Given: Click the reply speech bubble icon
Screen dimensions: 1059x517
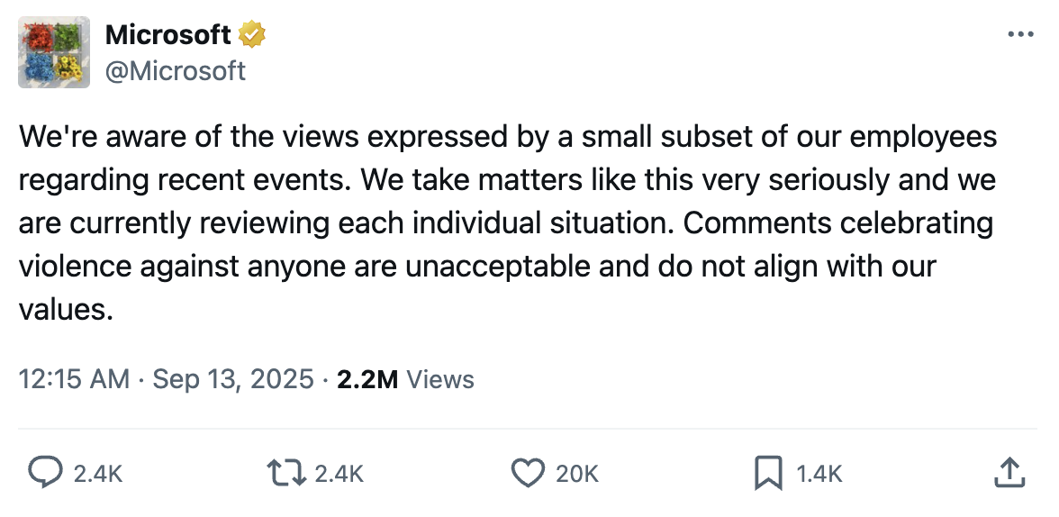Looking at the screenshot, I should pos(46,473).
